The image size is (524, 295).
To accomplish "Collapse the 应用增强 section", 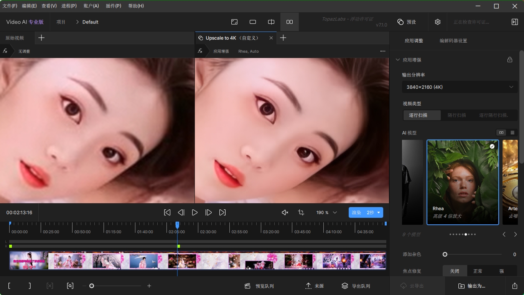I will coord(398,60).
